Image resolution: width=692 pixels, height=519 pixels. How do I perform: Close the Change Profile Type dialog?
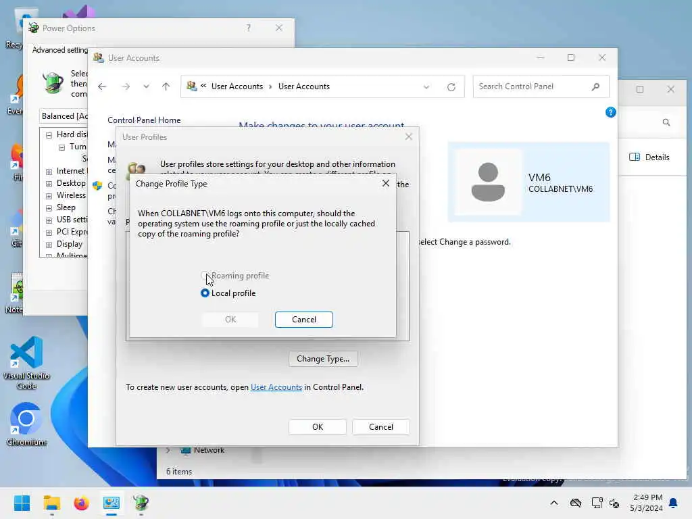(x=386, y=183)
